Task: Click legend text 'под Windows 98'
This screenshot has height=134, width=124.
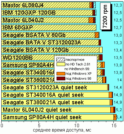Action: (x=78, y=78)
